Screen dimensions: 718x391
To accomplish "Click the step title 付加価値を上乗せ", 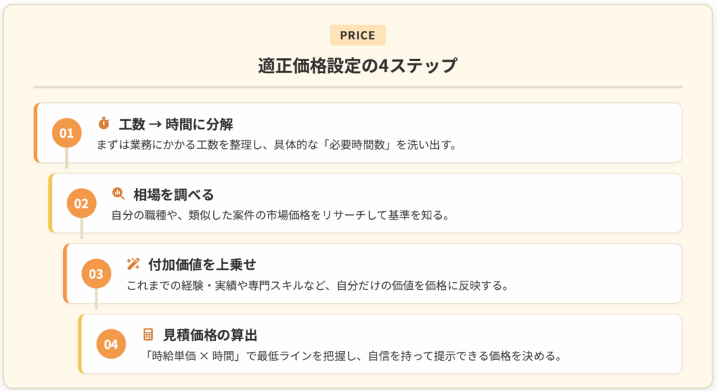I will [202, 265].
